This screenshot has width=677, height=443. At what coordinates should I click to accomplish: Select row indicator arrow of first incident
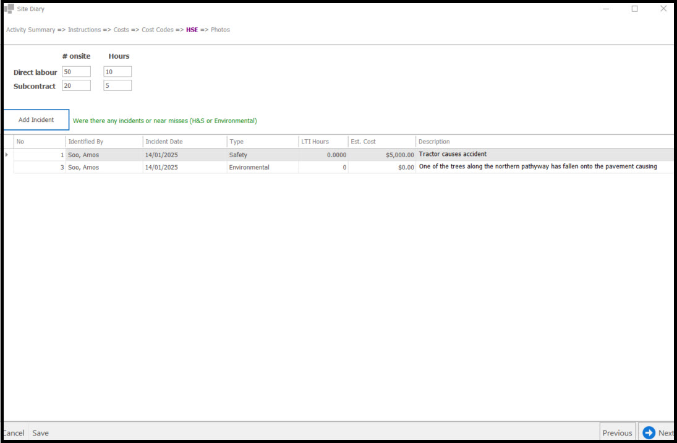[x=7, y=155]
